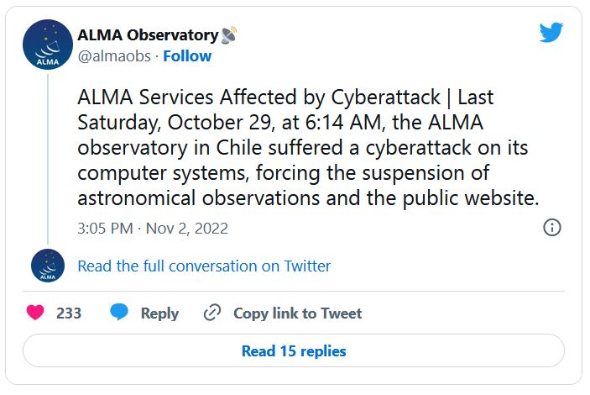Click the Twitter bird logo
Viewport: 590px width, 395px height.
tap(551, 32)
